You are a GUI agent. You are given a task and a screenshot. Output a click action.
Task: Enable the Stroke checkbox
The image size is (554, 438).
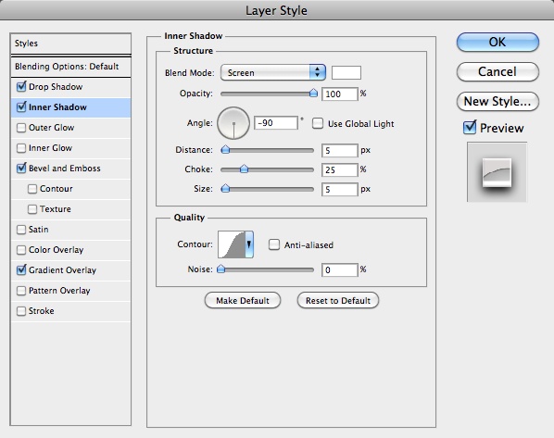click(21, 311)
